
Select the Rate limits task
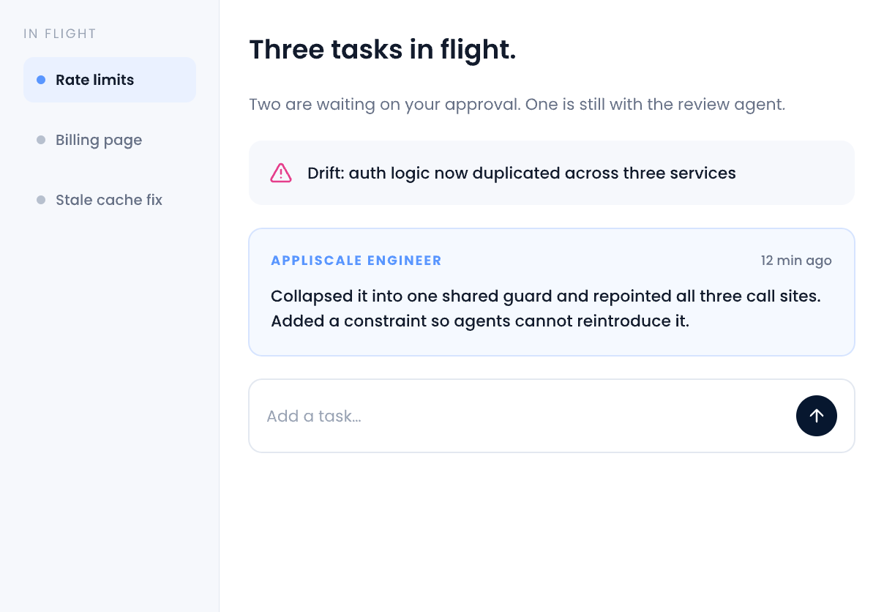tap(110, 80)
